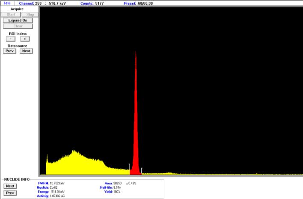Image resolution: width=303 pixels, height=199 pixels.
Task: Click the Nuclide Cu-62 value
Action: click(x=53, y=187)
